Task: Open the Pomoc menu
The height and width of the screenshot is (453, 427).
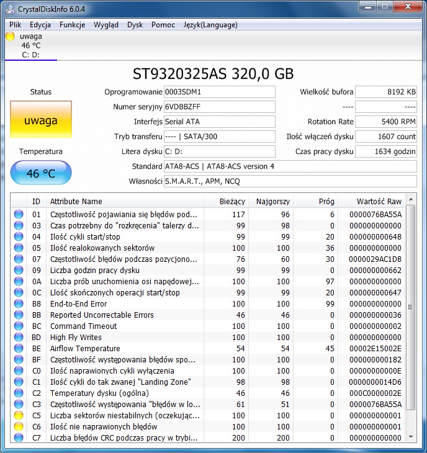Action: pyautogui.click(x=163, y=25)
